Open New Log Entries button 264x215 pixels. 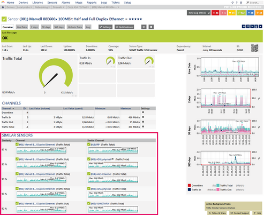click(x=199, y=13)
